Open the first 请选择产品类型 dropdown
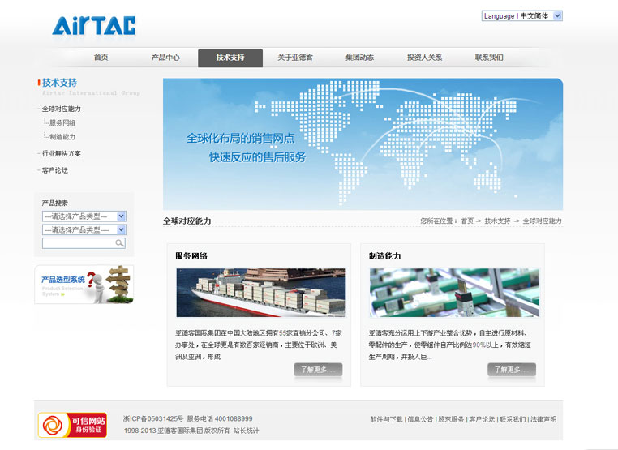Viewport: 618px width, 450px height. pos(84,216)
